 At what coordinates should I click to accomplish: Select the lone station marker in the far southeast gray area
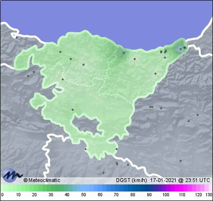(x=180, y=161)
